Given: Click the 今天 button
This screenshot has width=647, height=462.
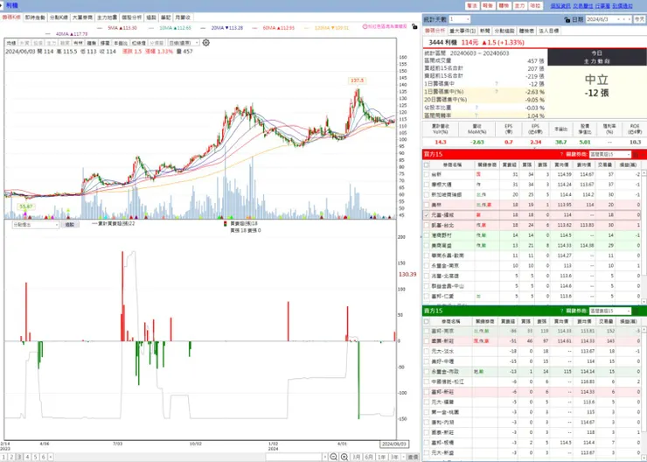Looking at the screenshot, I should (639, 19).
